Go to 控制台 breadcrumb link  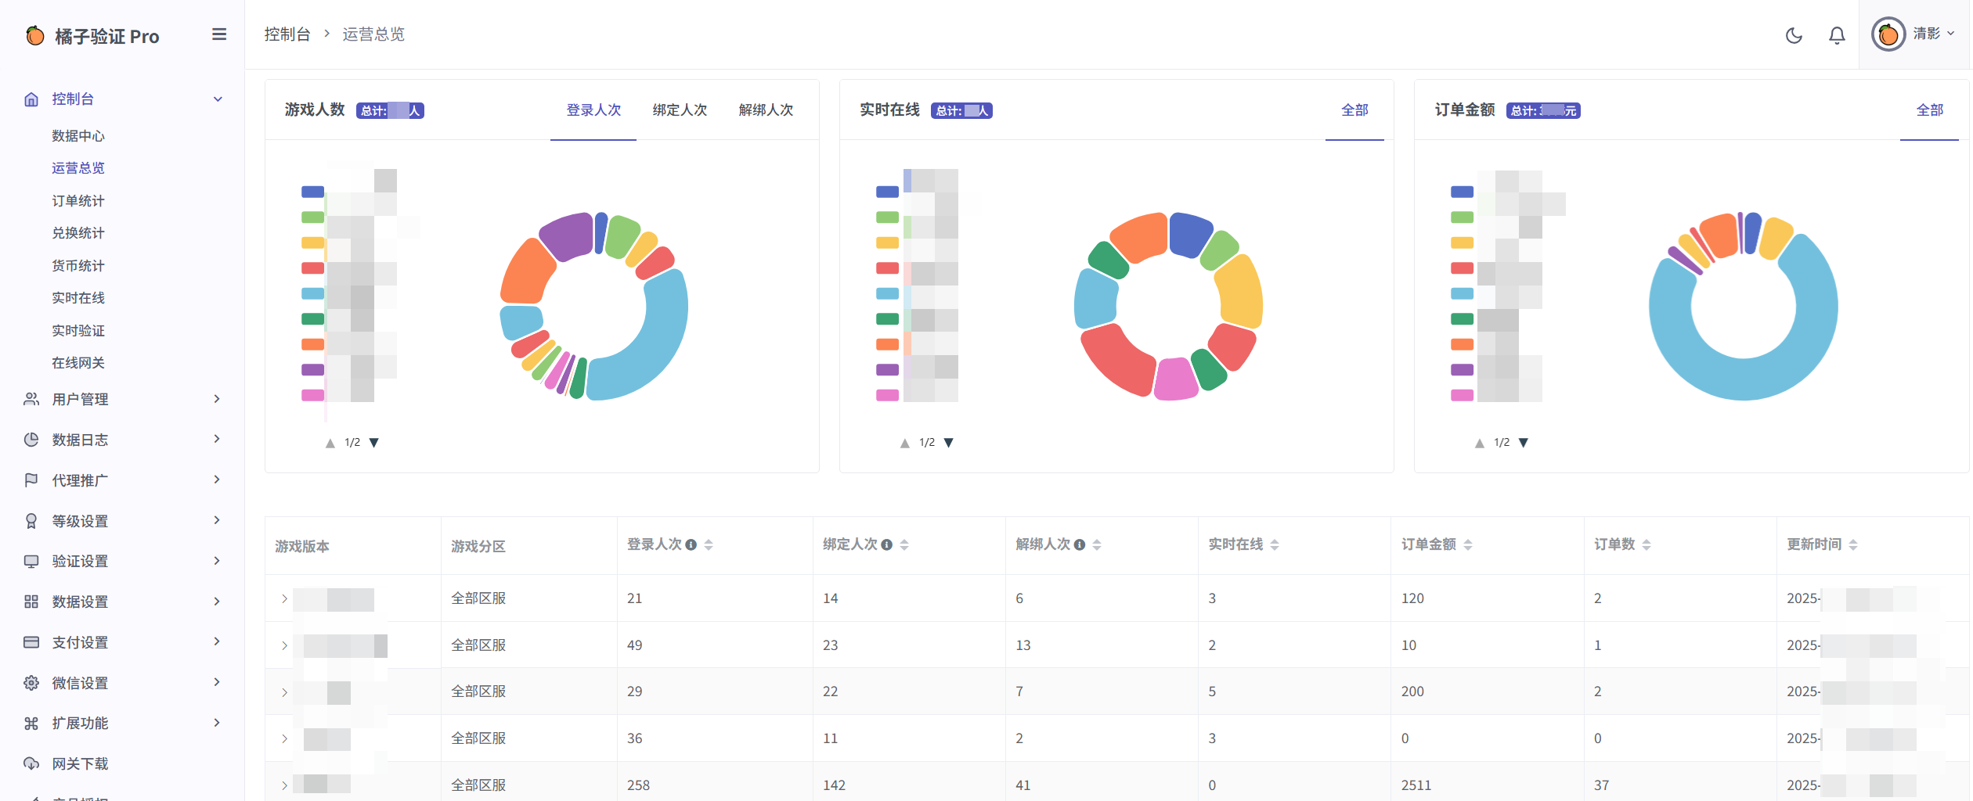tap(287, 34)
